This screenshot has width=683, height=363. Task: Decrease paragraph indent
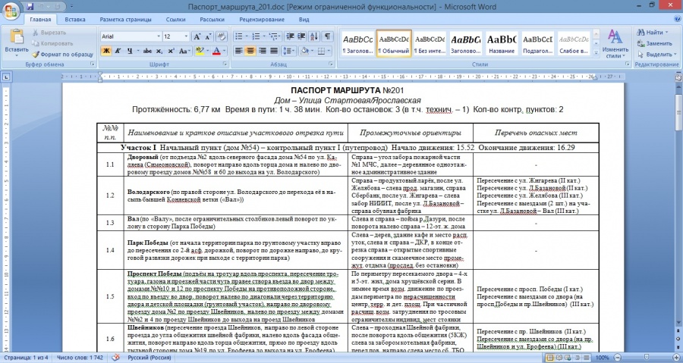290,36
